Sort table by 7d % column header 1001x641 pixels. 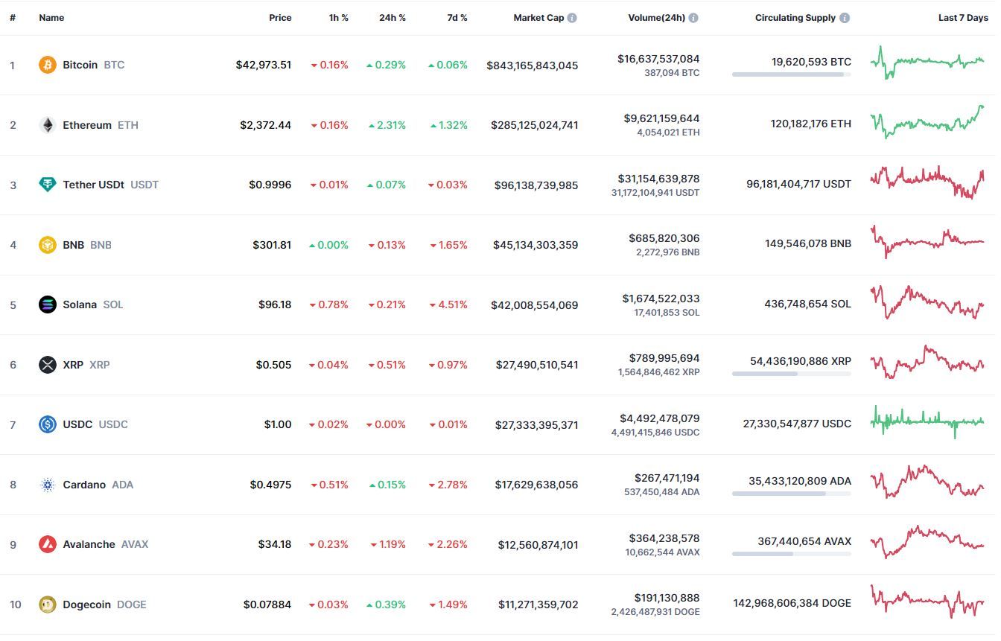click(457, 18)
